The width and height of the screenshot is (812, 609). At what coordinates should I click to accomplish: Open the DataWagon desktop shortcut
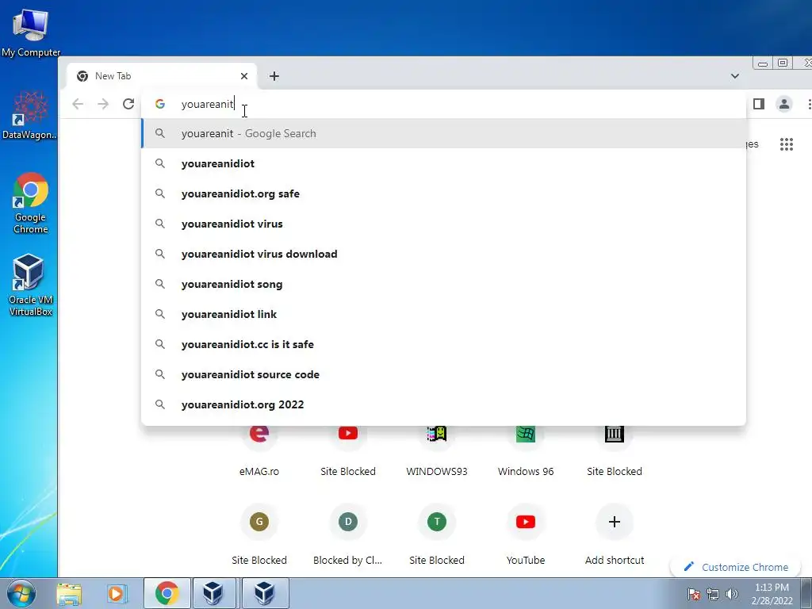click(x=29, y=115)
